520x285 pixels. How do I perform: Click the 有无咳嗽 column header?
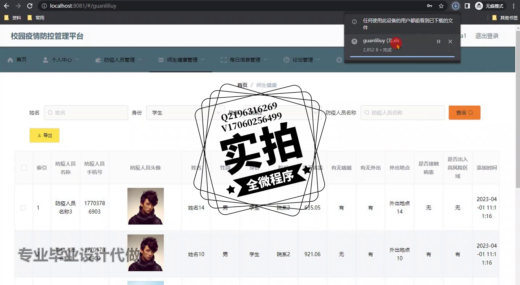[x=341, y=168]
